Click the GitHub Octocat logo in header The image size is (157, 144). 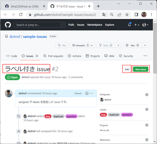[x=8, y=25]
